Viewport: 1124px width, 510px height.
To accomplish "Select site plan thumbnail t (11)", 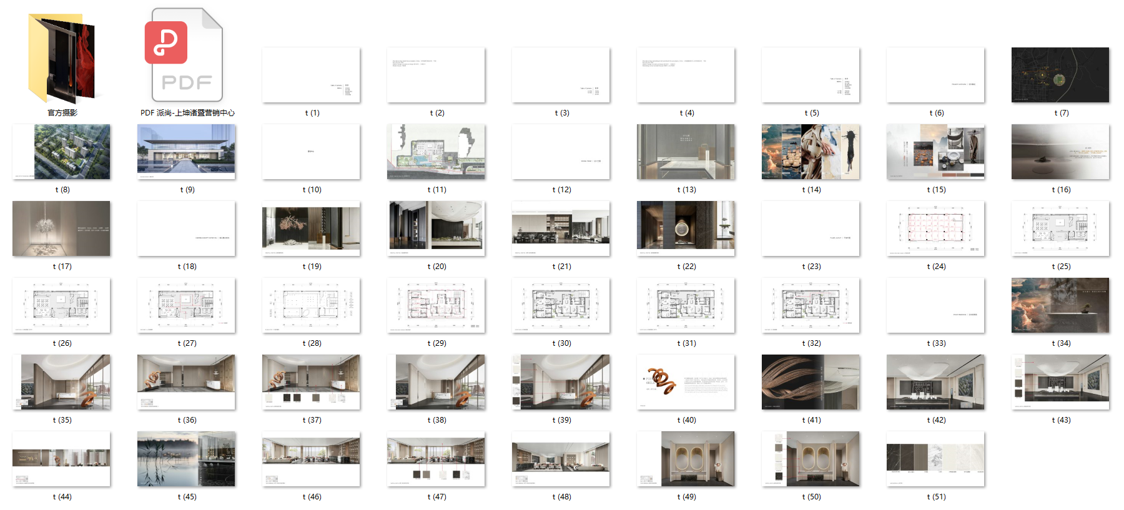I will click(x=436, y=152).
